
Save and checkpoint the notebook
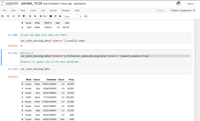2,16
